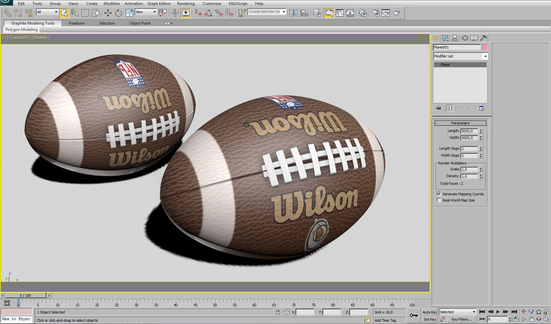
Task: Toggle Spinner Snap
Action: 229,13
